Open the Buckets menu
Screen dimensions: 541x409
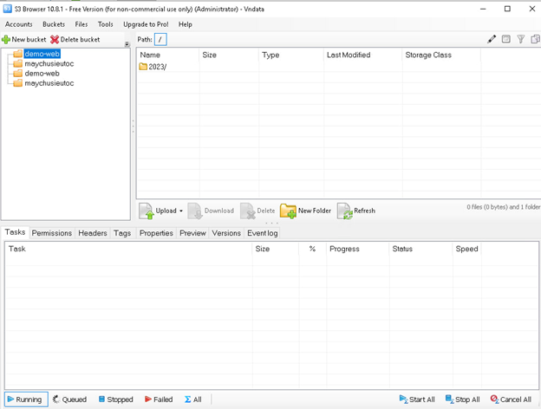[x=54, y=24]
